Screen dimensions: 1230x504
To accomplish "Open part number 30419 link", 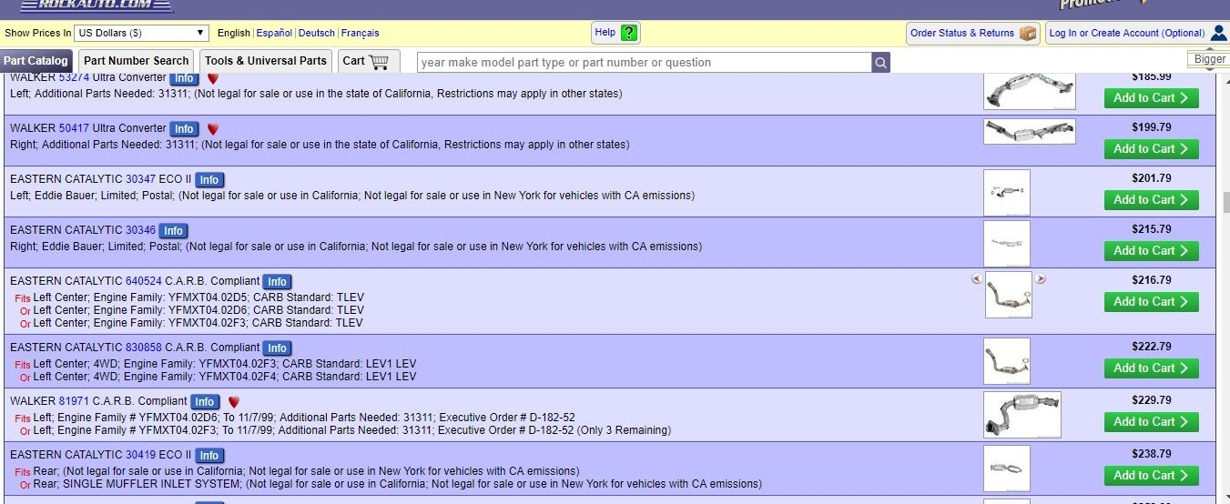I will [x=140, y=455].
